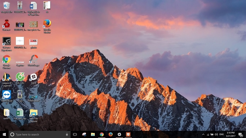Open the Recycle Bin desktop icon
The width and height of the screenshot is (246, 138).
pos(7,7)
